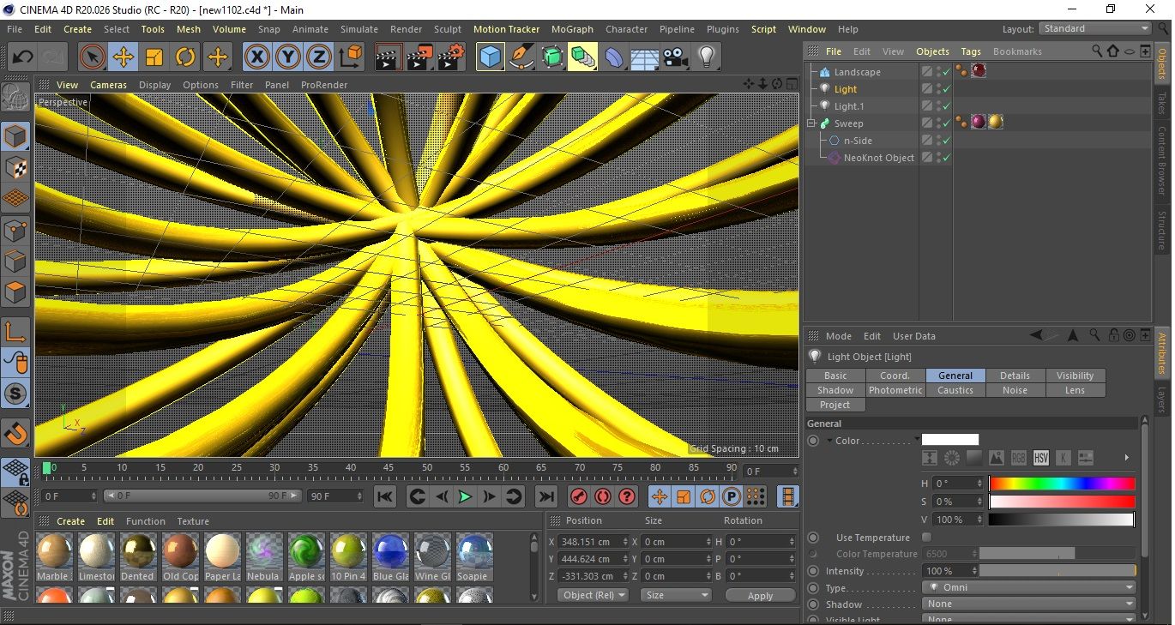Open material manager Texture menu

pos(193,521)
